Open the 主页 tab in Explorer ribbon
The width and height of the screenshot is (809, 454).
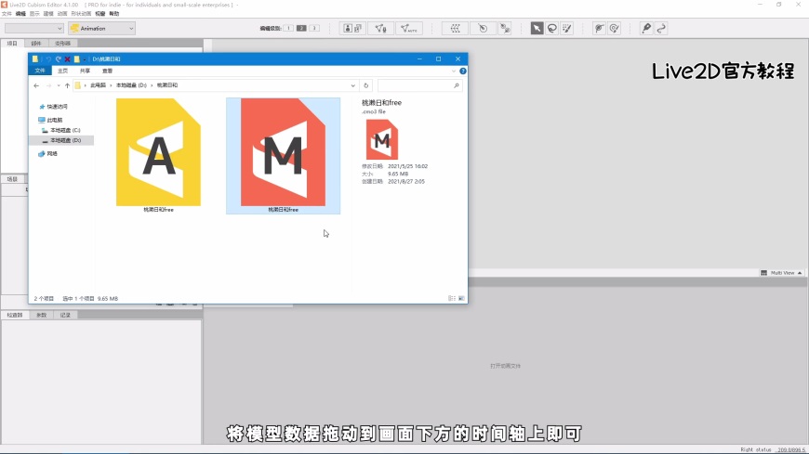click(x=62, y=71)
